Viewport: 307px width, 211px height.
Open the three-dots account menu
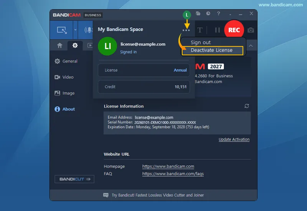[x=186, y=30]
